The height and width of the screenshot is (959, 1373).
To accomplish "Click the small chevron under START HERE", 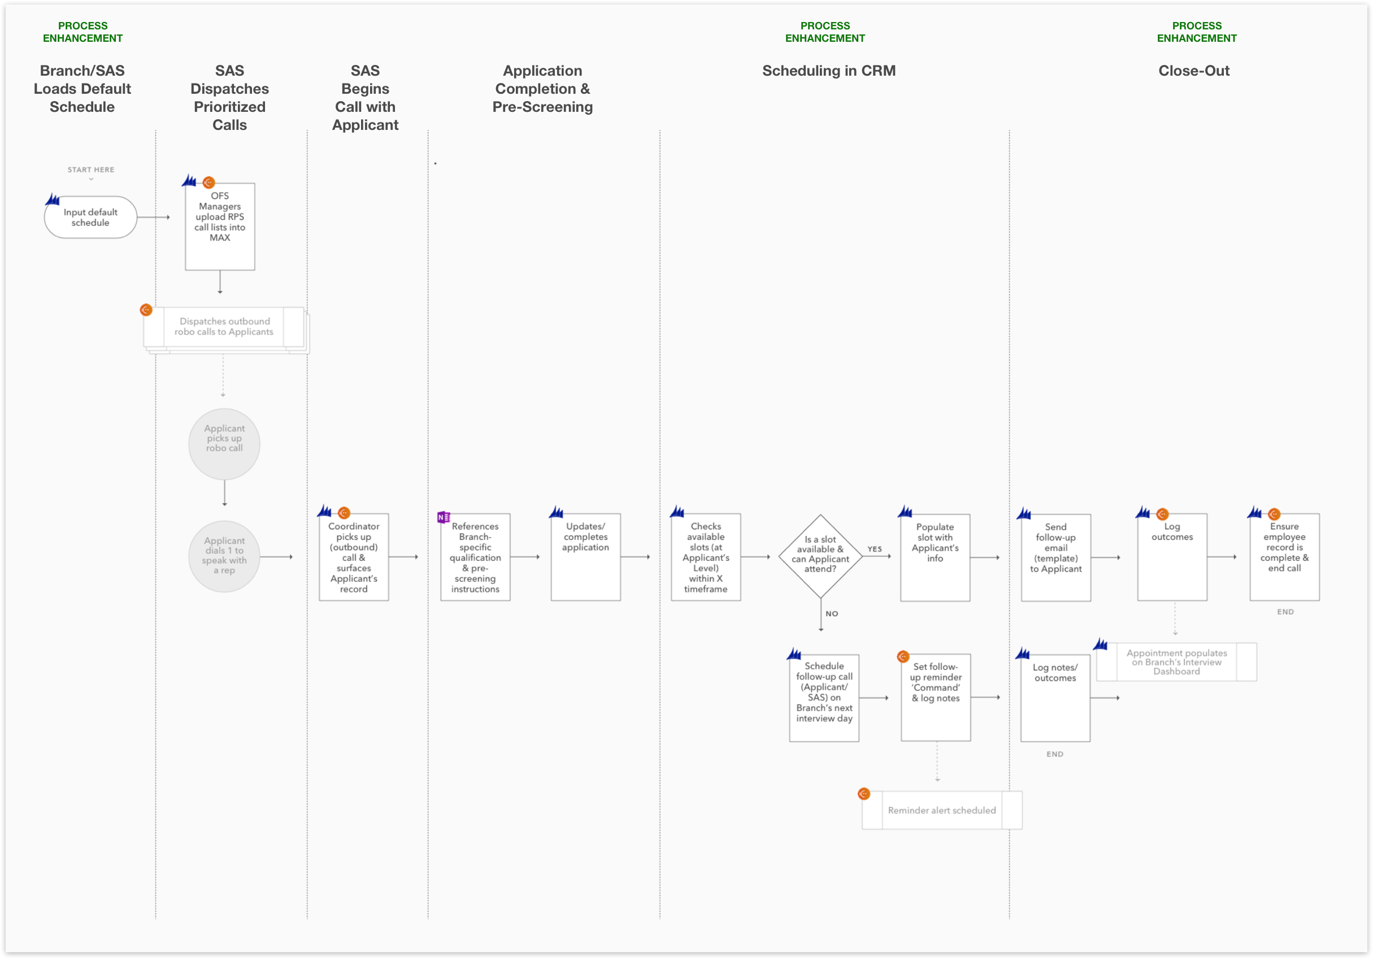I will 91,179.
